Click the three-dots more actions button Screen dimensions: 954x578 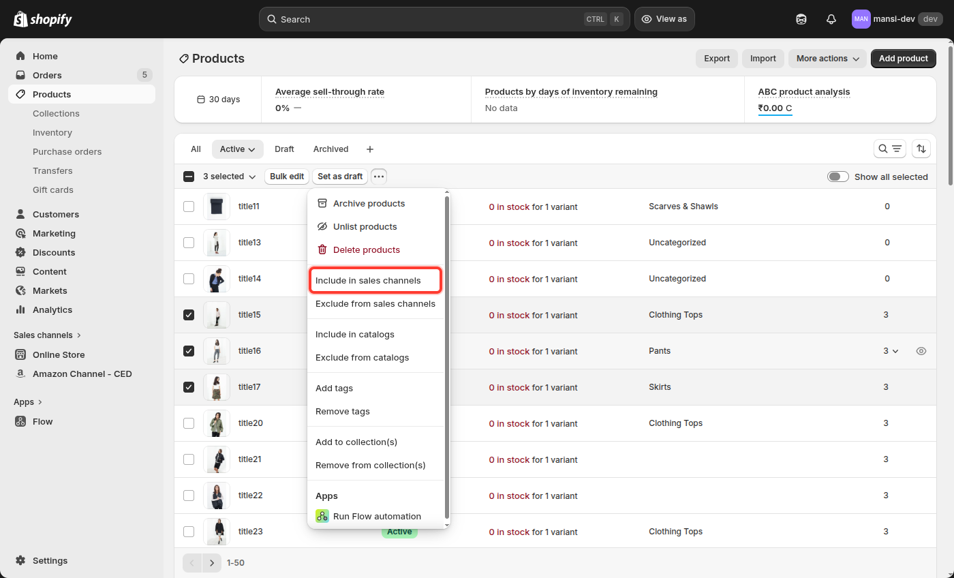(x=379, y=177)
